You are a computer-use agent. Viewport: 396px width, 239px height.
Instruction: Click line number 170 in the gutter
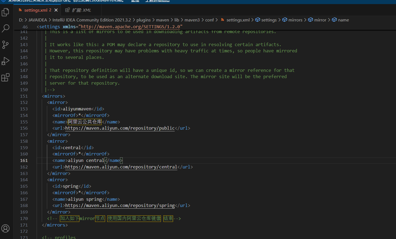click(x=24, y=218)
